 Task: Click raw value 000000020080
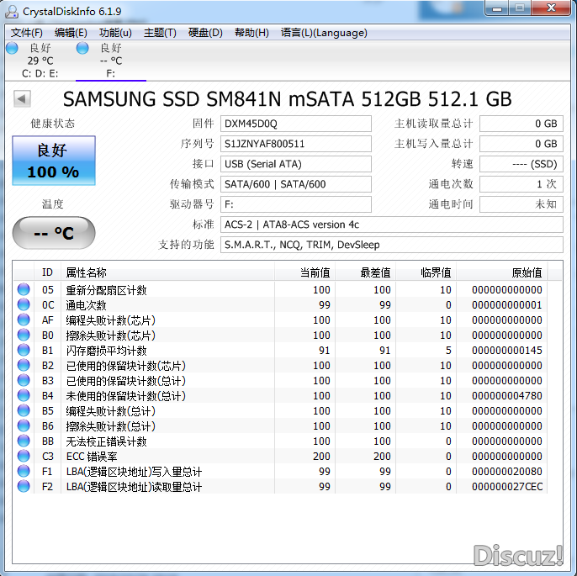(507, 472)
